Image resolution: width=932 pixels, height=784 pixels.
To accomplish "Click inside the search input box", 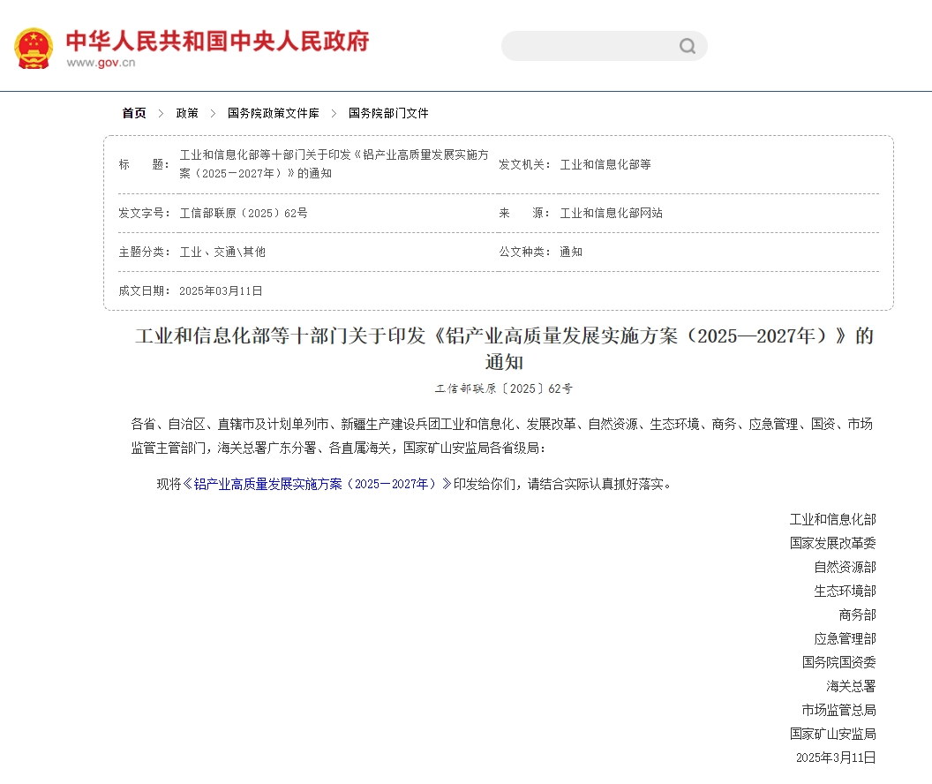I will point(591,45).
